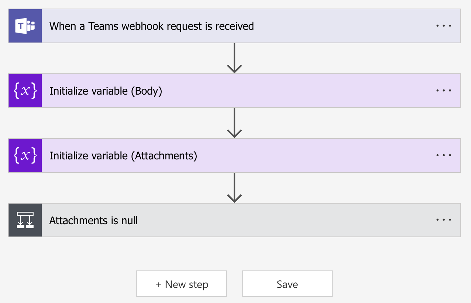The width and height of the screenshot is (471, 303).
Task: Expand the 'Initialize variable (Body)' step title
Action: click(106, 91)
